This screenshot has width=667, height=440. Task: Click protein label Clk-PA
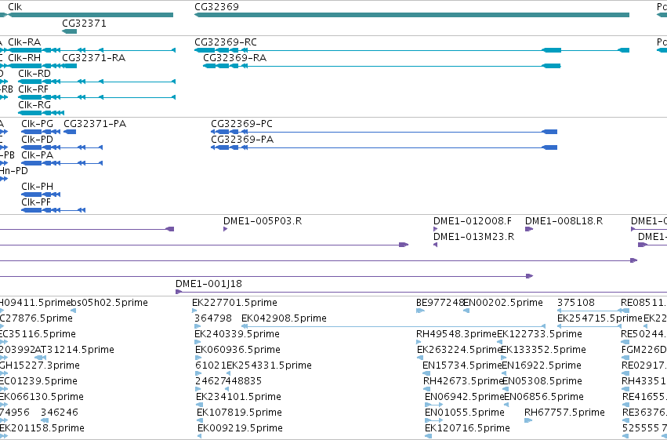[38, 155]
